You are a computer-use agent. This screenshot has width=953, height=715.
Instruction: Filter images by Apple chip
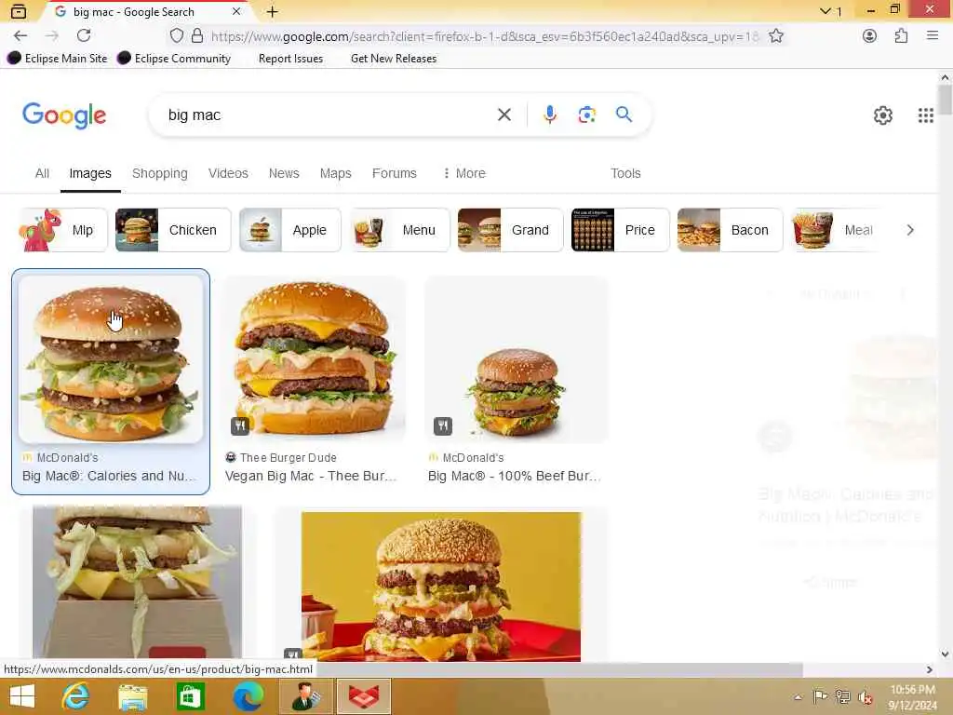tap(290, 230)
